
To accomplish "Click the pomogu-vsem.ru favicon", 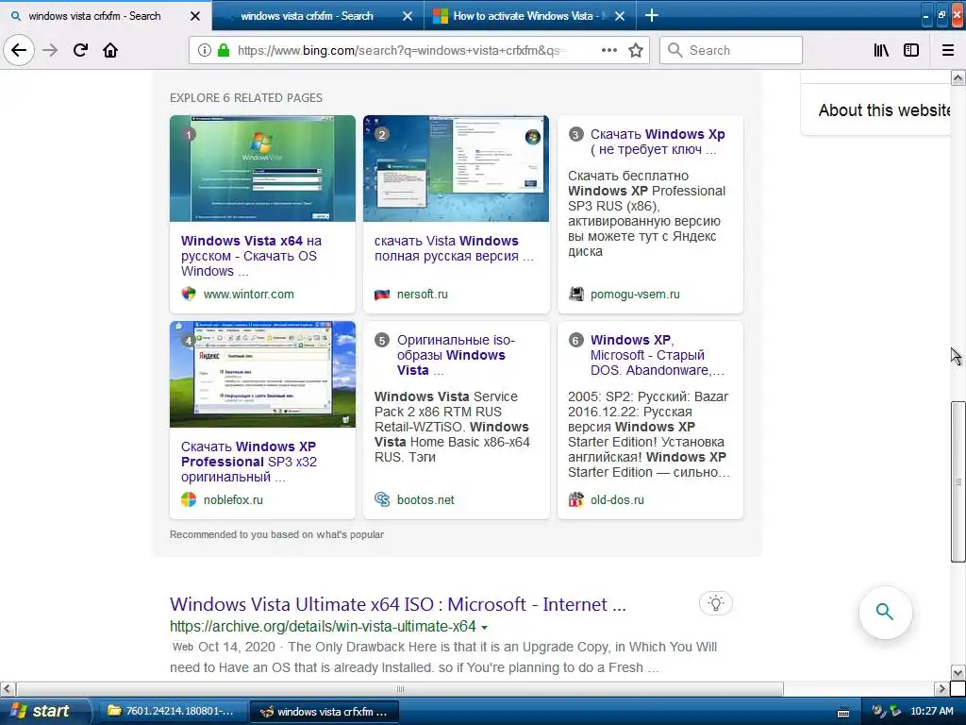I will click(x=576, y=295).
